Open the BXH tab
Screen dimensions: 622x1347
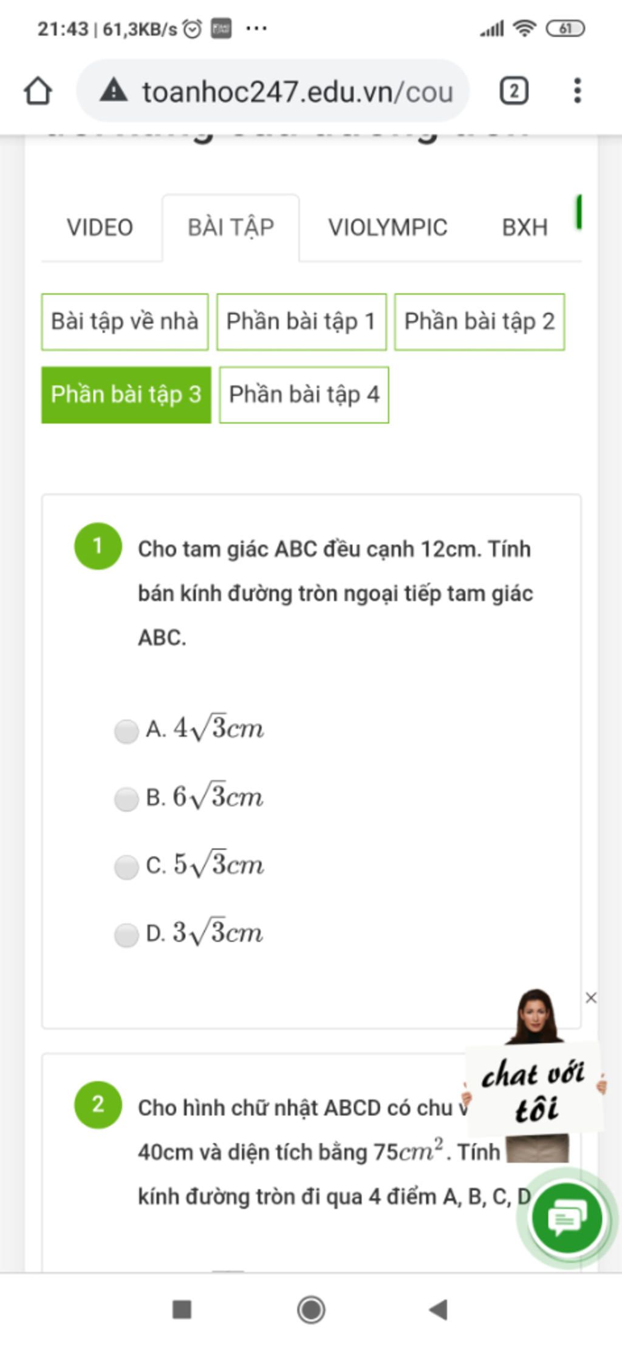pos(525,228)
